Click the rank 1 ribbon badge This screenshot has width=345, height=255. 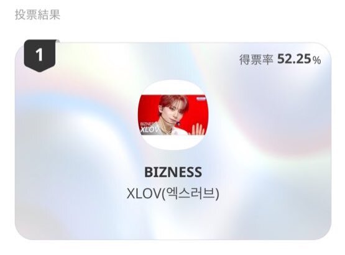click(40, 55)
